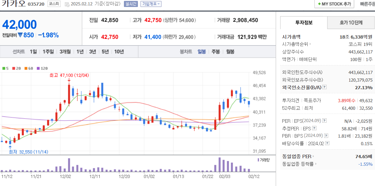
Task: Expand the 동일업종 등락률 arrow link
Action: [x=316, y=164]
